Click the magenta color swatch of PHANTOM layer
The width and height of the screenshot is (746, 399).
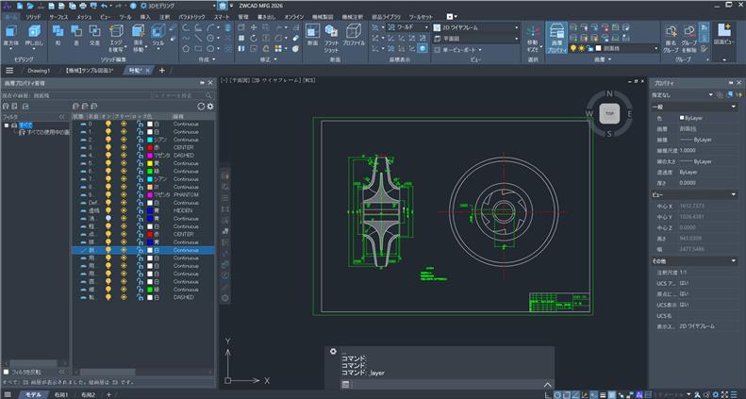coord(150,193)
